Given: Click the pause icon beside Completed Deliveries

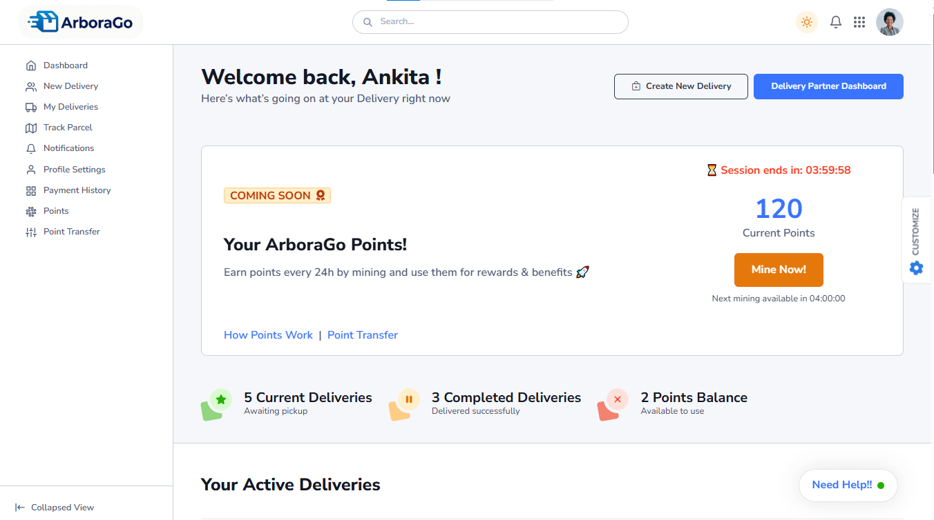Looking at the screenshot, I should click(408, 399).
